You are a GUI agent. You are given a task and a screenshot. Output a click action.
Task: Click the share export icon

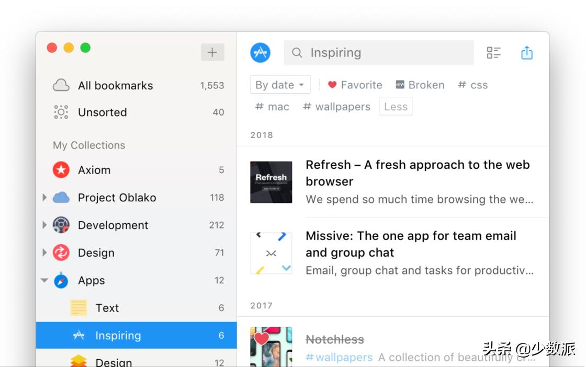527,53
